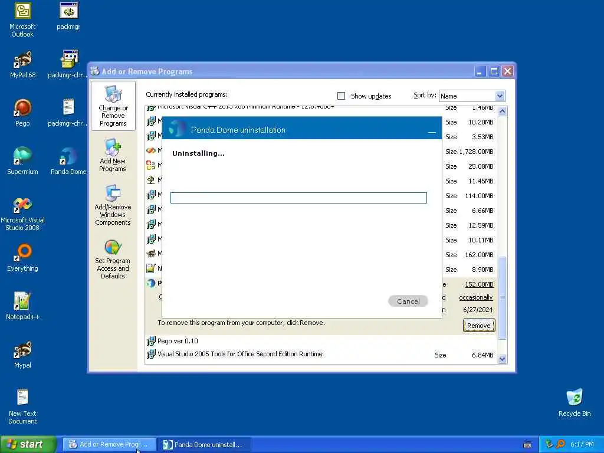
Task: Select the MyPal 68 desktop shortcut
Action: [22, 64]
